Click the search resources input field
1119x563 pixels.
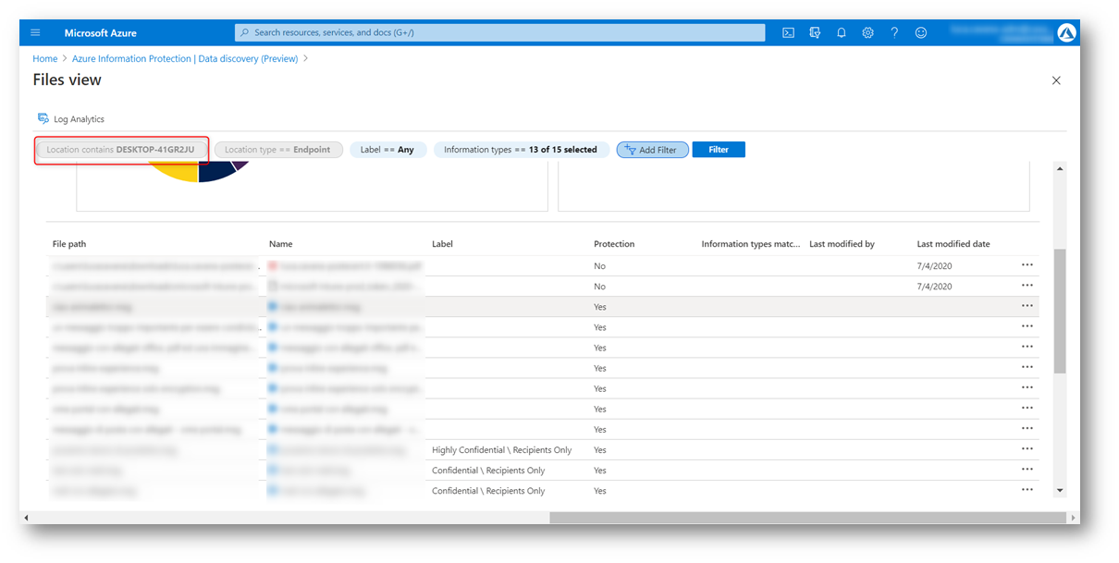click(x=499, y=32)
